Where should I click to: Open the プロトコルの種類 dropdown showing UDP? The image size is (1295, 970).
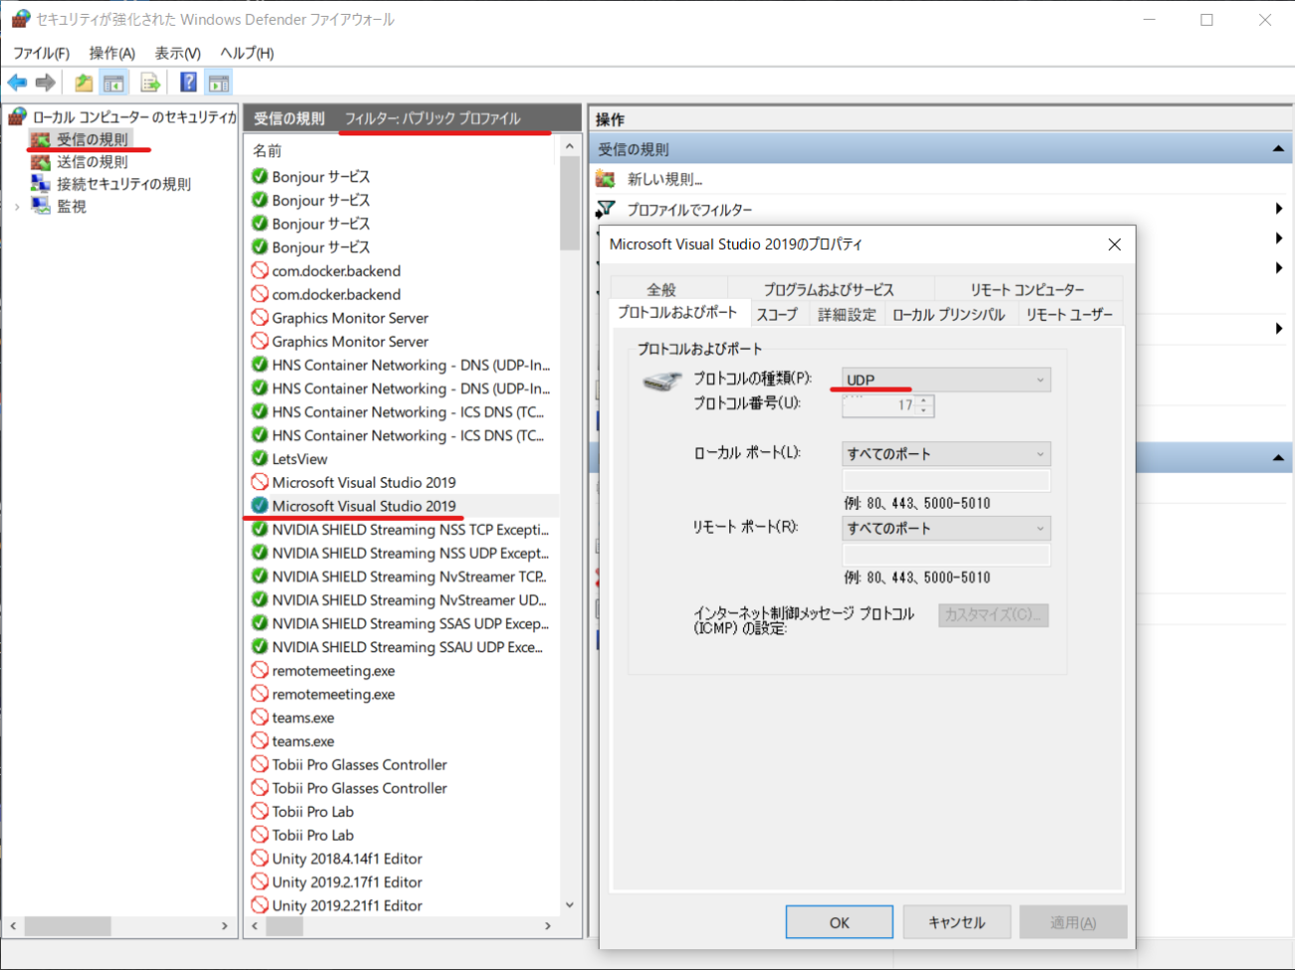(946, 379)
